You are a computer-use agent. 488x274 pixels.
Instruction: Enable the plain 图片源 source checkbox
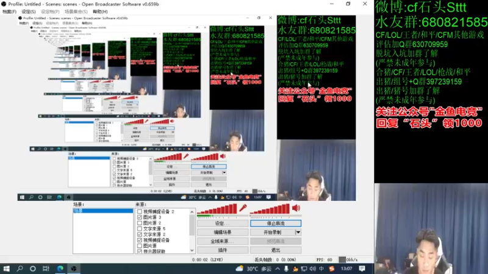[x=140, y=246]
